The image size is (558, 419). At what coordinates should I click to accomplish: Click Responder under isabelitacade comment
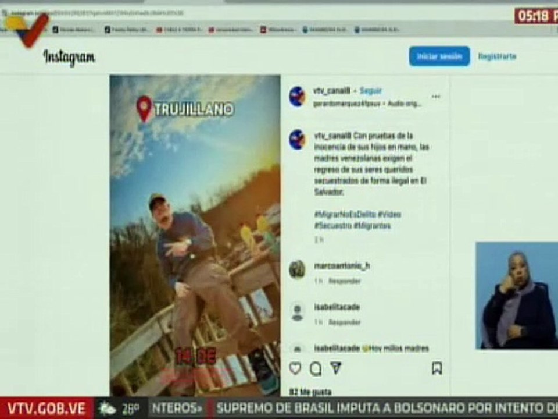point(344,322)
